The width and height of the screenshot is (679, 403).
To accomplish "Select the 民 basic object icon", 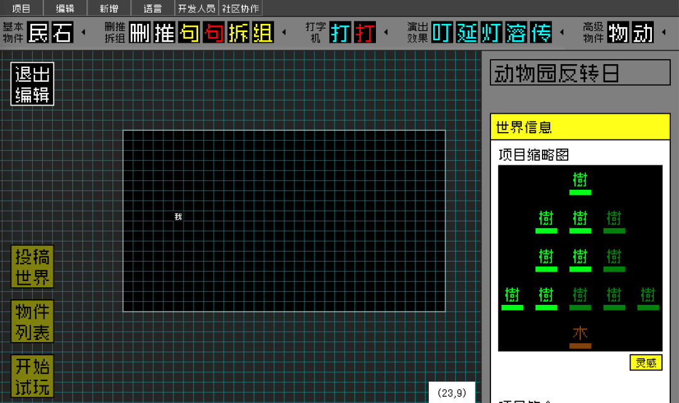I will 38,33.
